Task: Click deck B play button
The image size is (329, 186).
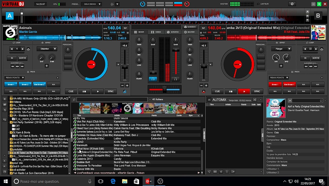Action: tap(244, 91)
